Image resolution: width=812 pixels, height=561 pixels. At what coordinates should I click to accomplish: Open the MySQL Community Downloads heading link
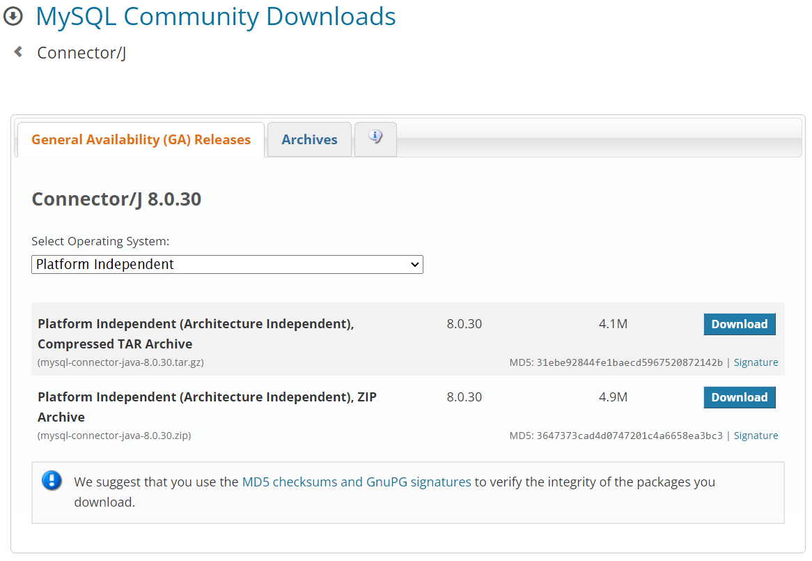215,16
